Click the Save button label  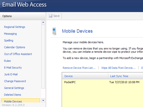(56, 16)
